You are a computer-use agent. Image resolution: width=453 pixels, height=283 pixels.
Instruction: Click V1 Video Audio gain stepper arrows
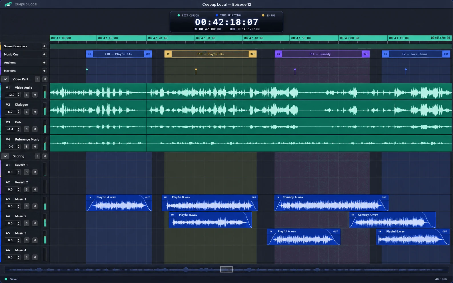tap(19, 95)
